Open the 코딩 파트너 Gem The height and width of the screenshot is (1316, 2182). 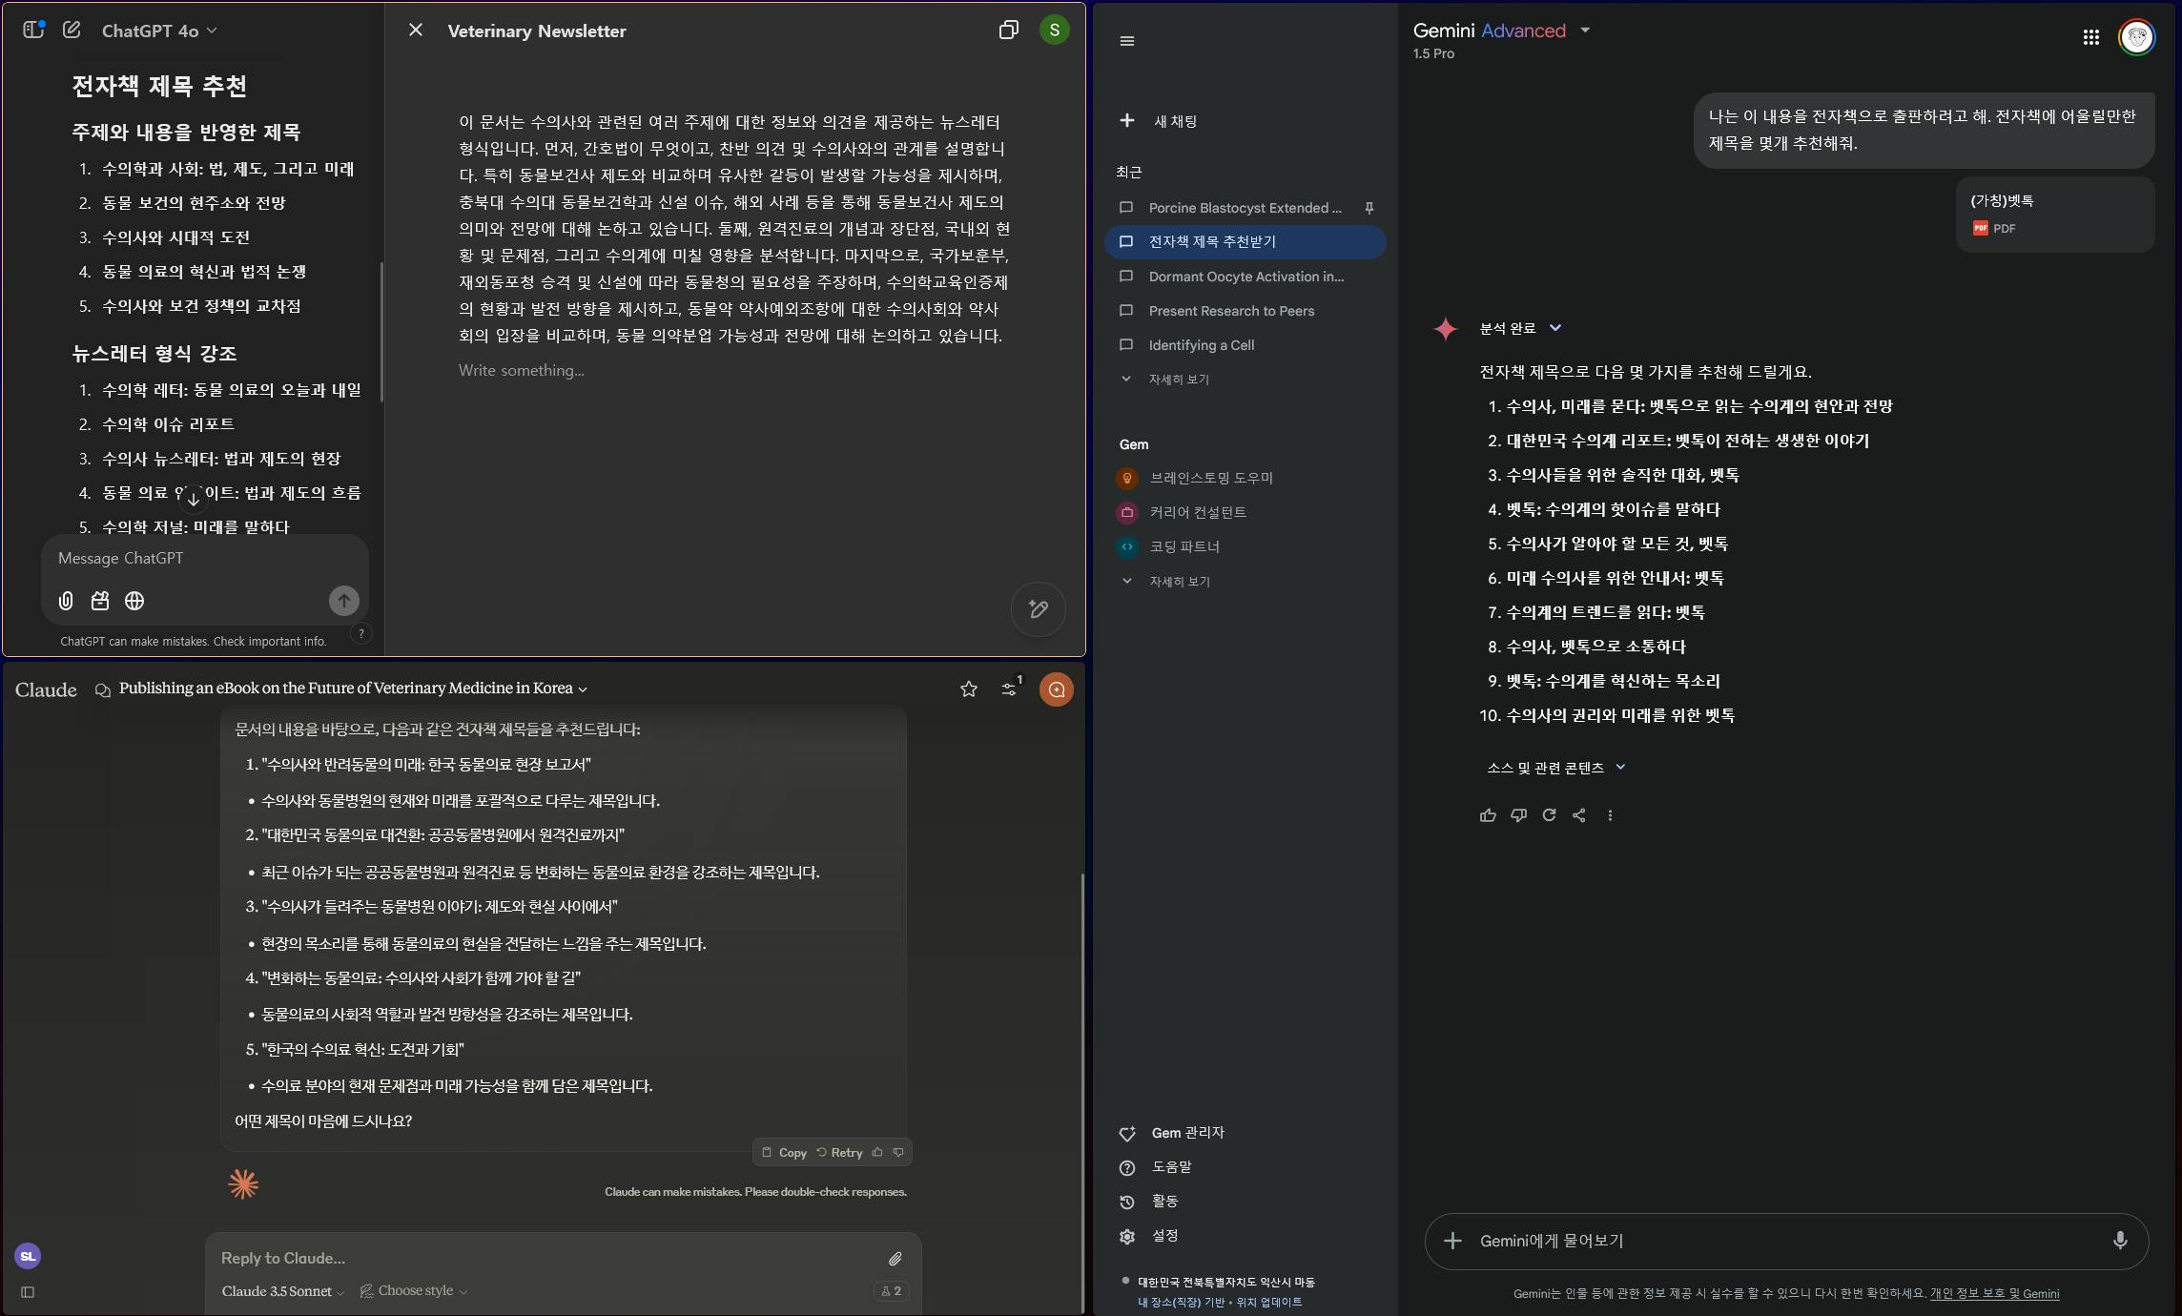1245,546
